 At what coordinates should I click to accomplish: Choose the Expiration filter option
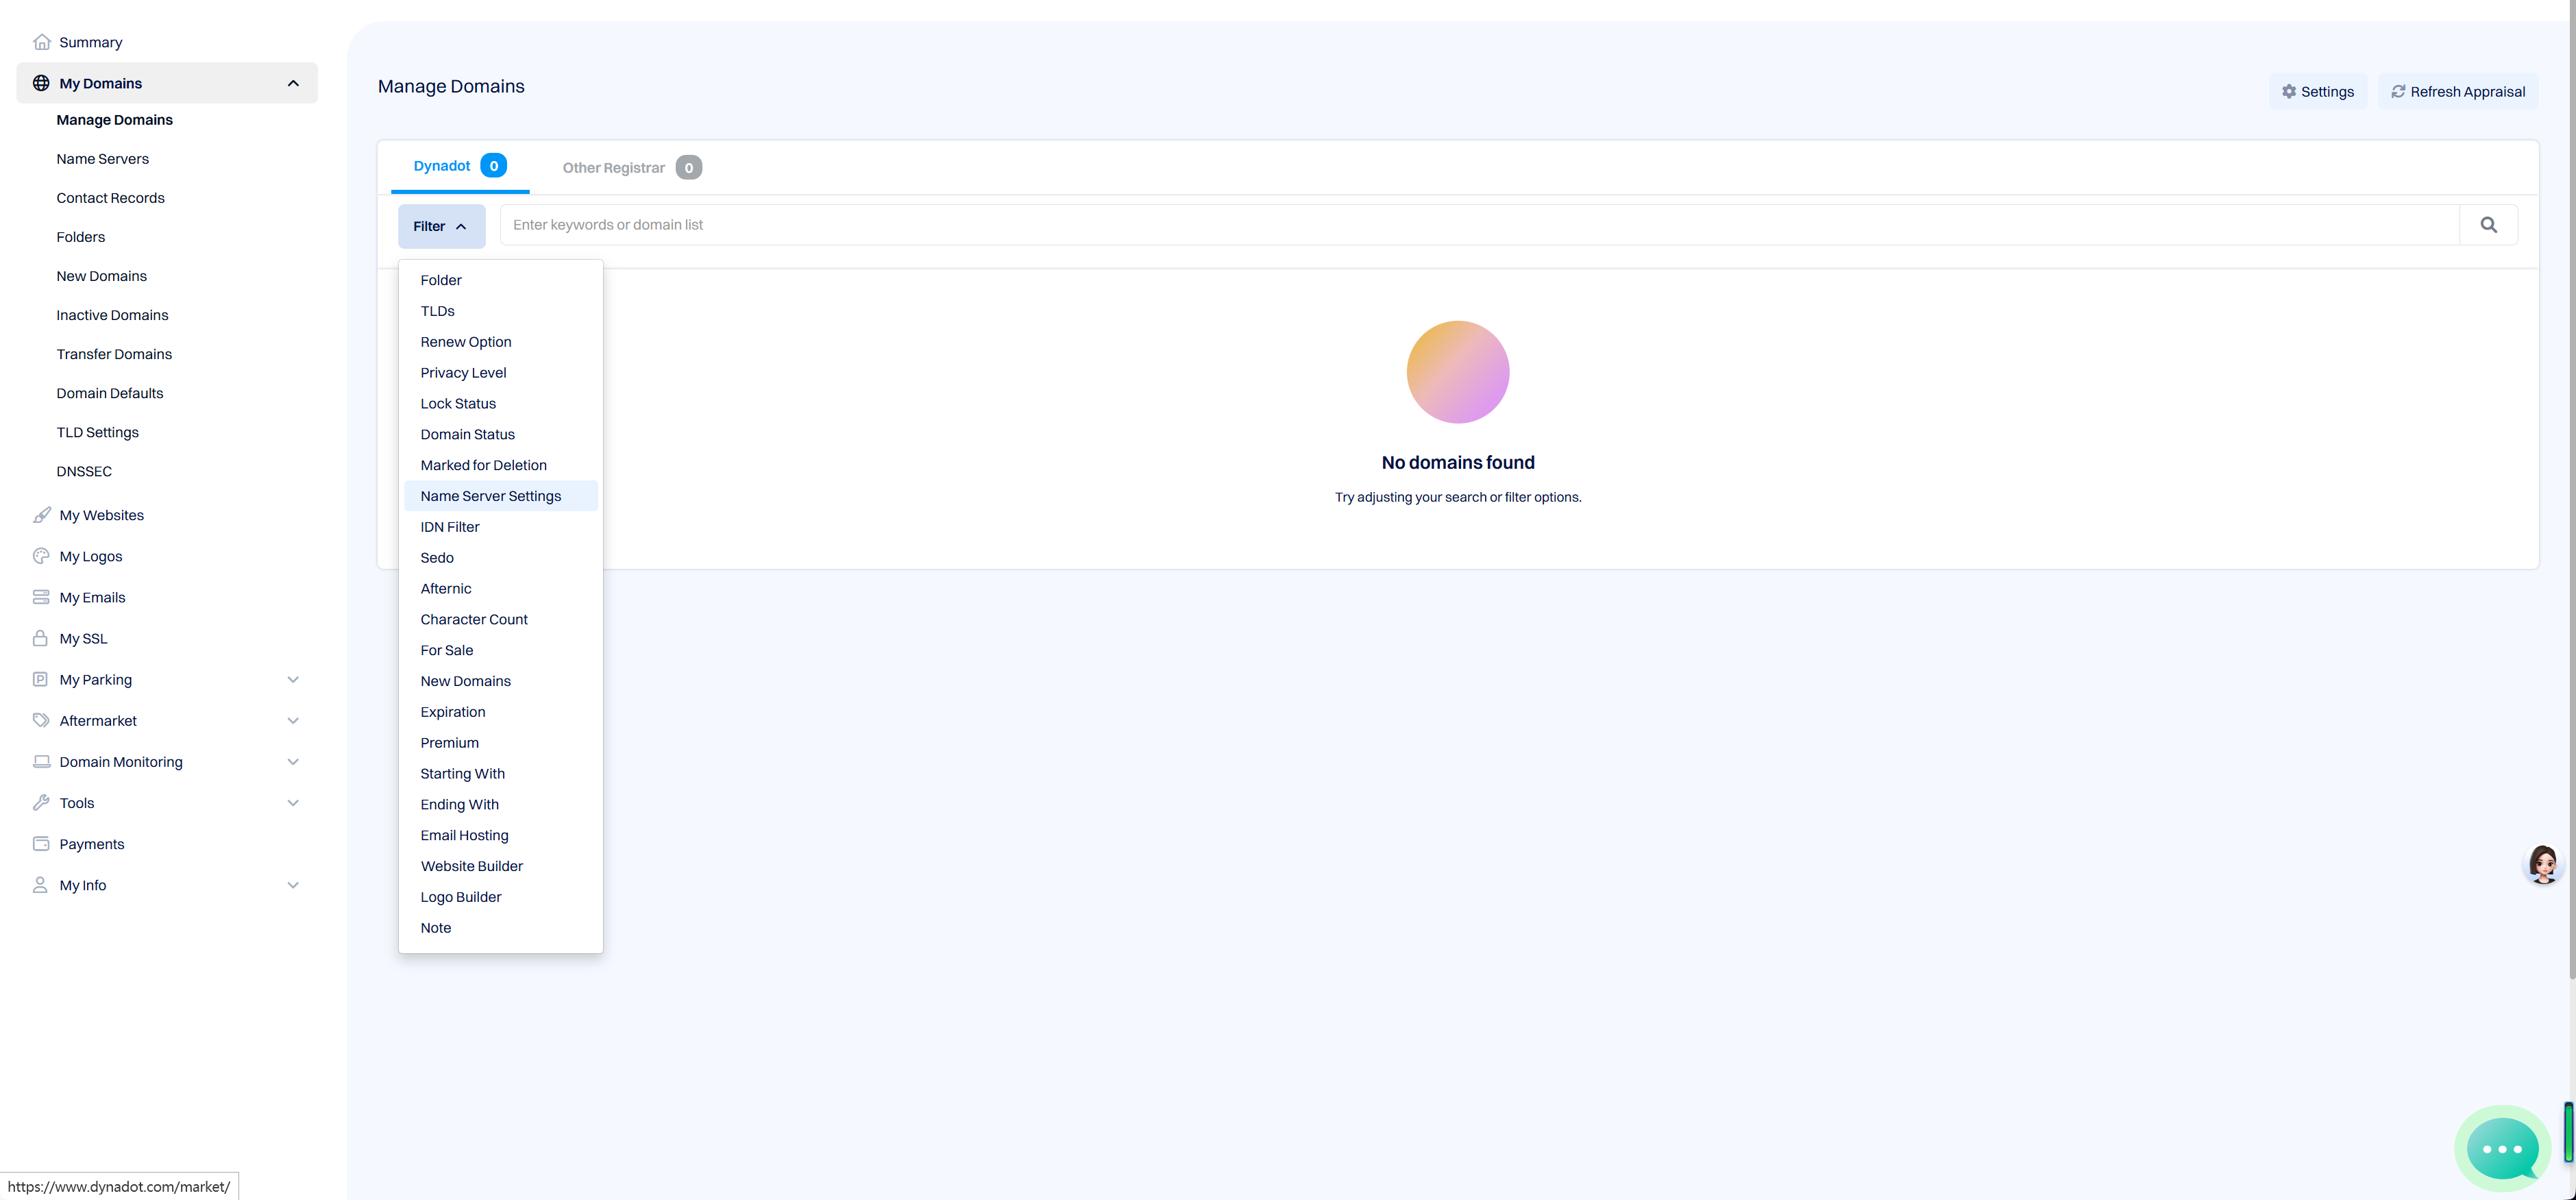pyautogui.click(x=453, y=712)
